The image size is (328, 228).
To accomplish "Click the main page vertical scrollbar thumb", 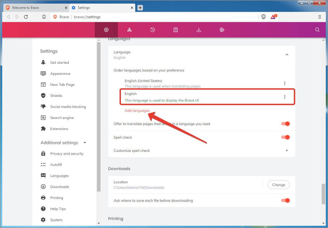I will [x=323, y=194].
